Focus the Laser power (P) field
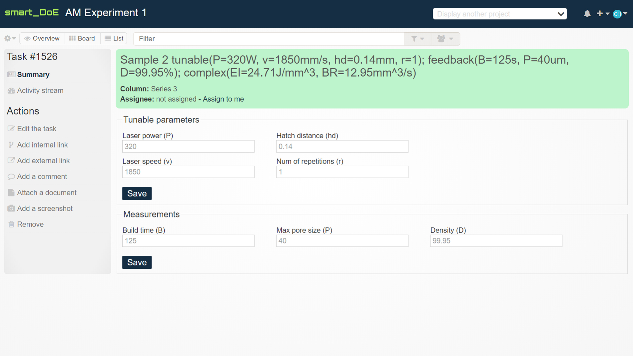This screenshot has height=356, width=633. click(x=188, y=147)
